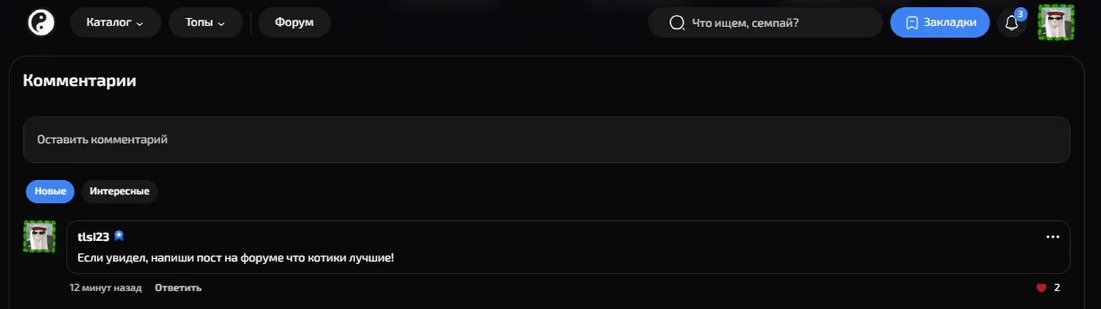Open the notifications bell icon

pyautogui.click(x=1011, y=23)
